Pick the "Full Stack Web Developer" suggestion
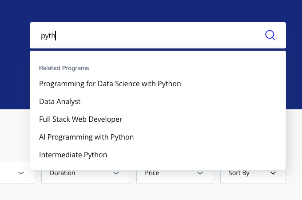 tap(80, 119)
